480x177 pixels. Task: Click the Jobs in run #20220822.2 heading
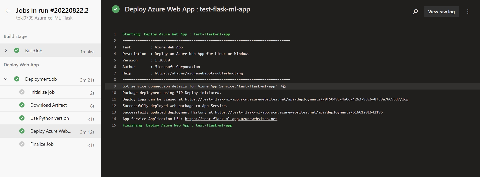52,10
